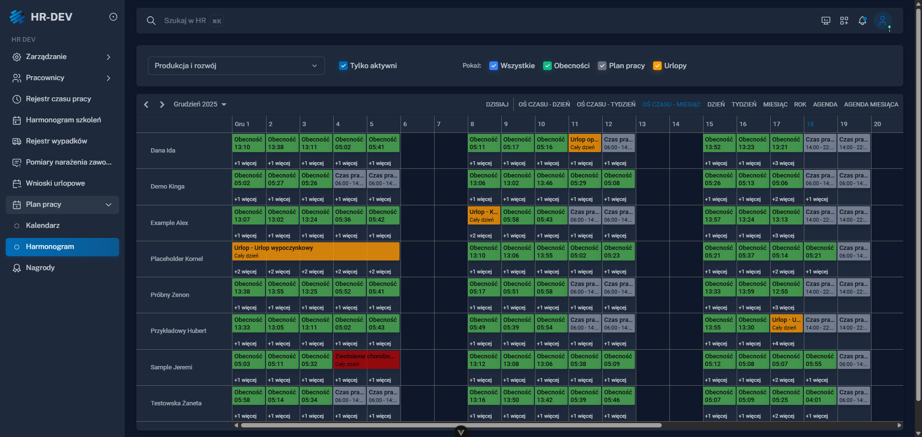Click the monitor/dashboard icon near notifications
The height and width of the screenshot is (437, 922).
pos(825,21)
